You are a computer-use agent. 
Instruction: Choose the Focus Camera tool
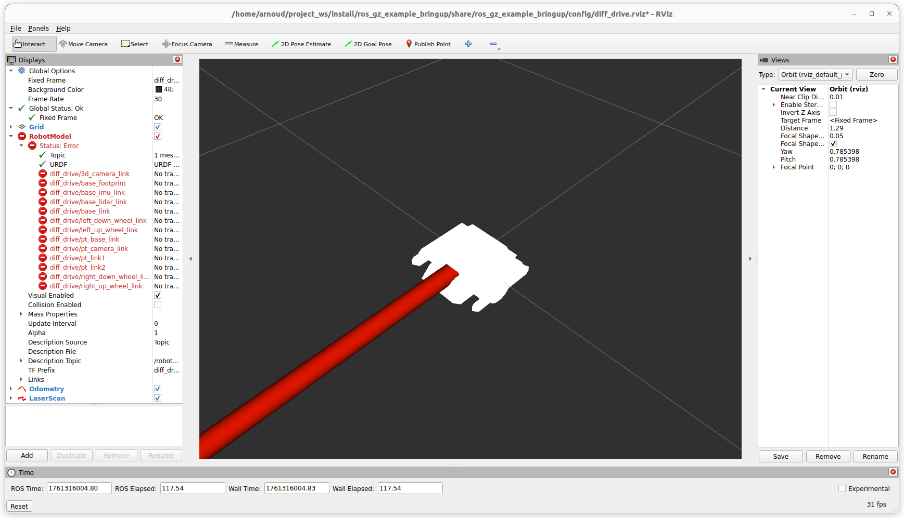tap(187, 44)
